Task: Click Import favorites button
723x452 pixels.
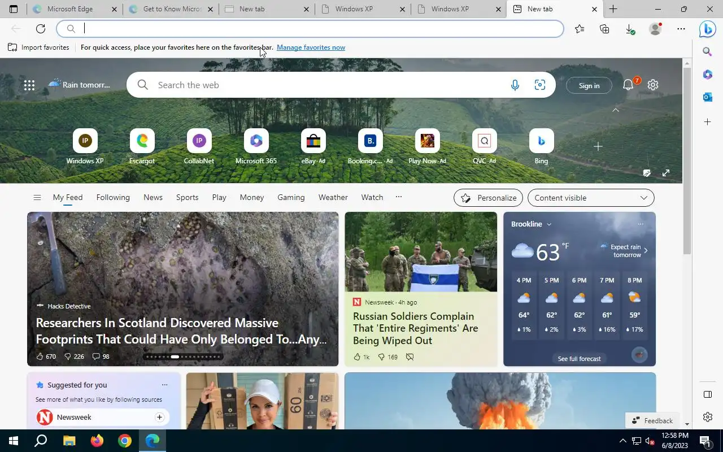Action: (x=38, y=47)
